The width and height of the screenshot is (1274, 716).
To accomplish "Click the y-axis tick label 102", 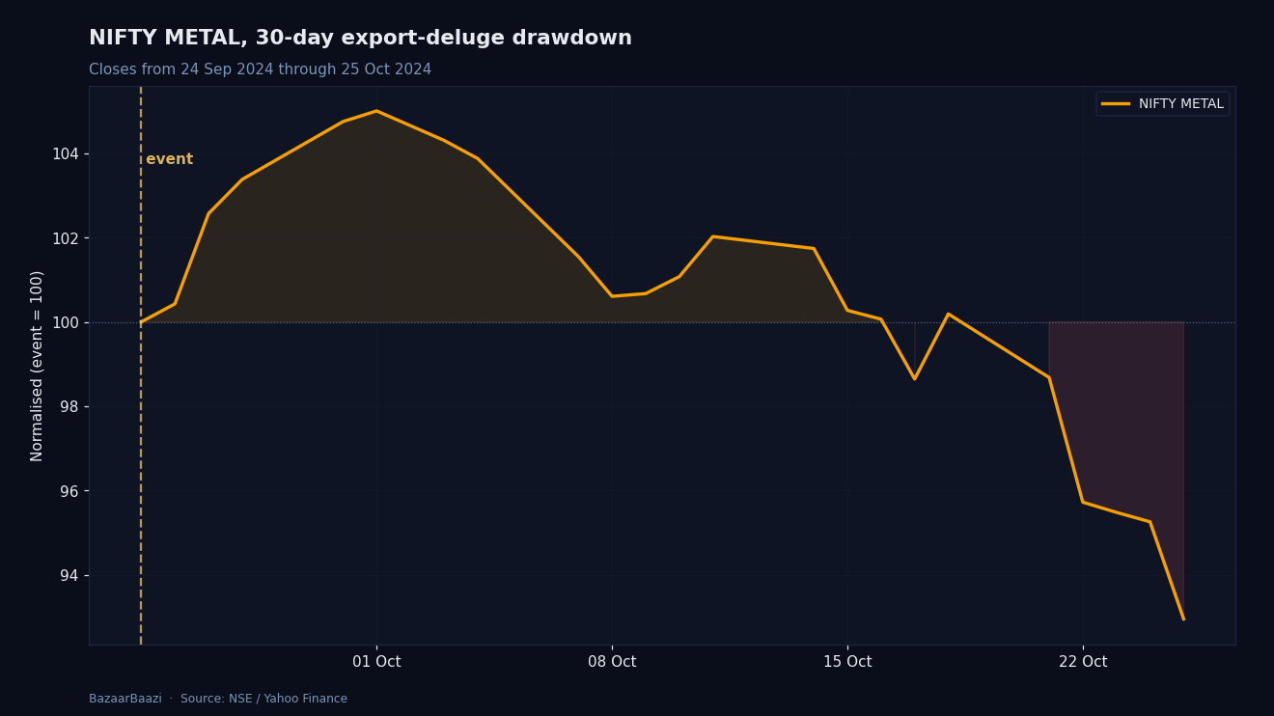I will [x=67, y=238].
